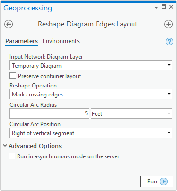Screen dimensions: 177x191
Task: Collapse the Advanced Options section
Action: [x=5, y=146]
